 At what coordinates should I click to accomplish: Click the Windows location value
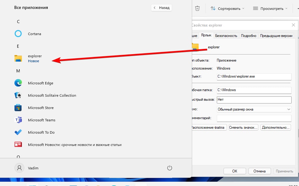pyautogui.click(x=224, y=68)
